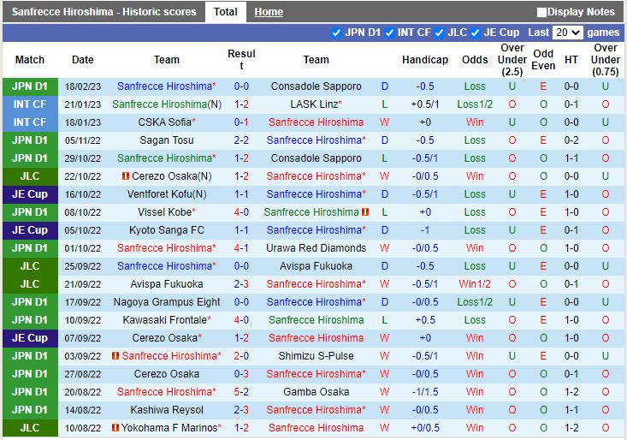Viewport: 627px width, 440px height.
Task: Click the Win1/2 odds in Avispa Fukuoka row
Action: pyautogui.click(x=475, y=284)
